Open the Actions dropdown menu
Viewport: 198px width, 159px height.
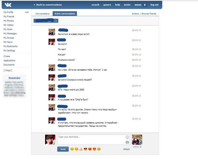[135, 14]
